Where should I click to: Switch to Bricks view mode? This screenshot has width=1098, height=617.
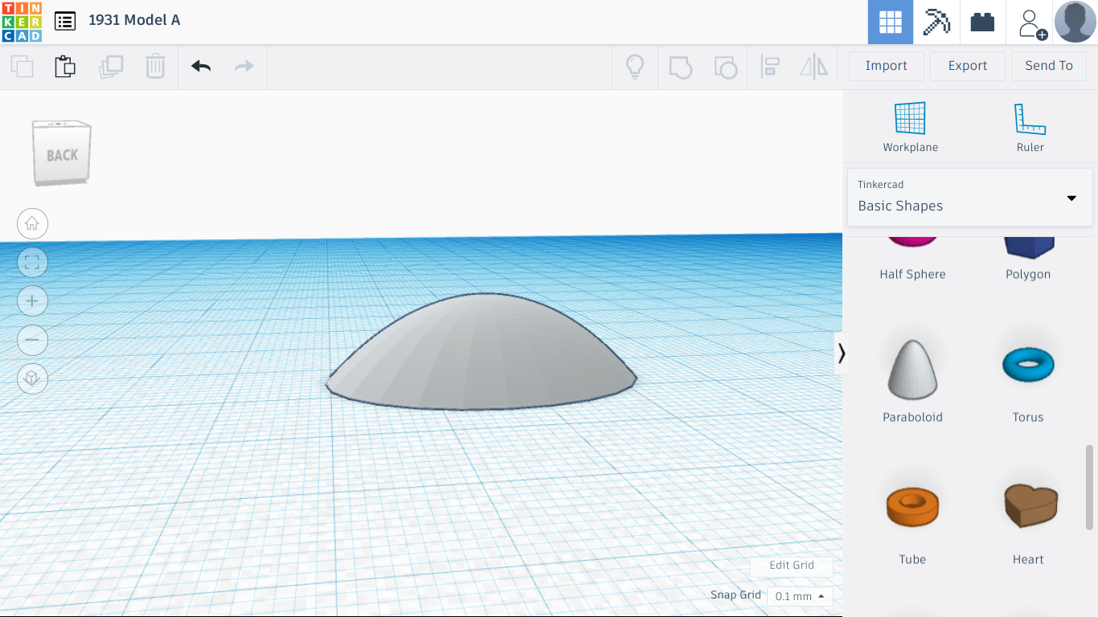click(982, 22)
